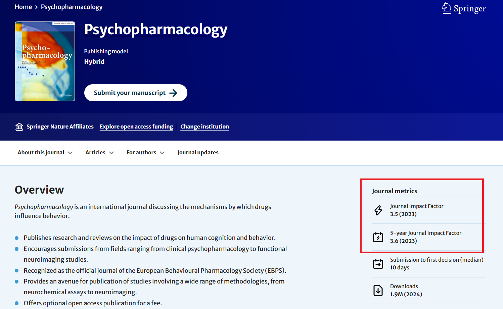The image size is (503, 309).
Task: Click the Overview heading
Action: click(x=39, y=190)
